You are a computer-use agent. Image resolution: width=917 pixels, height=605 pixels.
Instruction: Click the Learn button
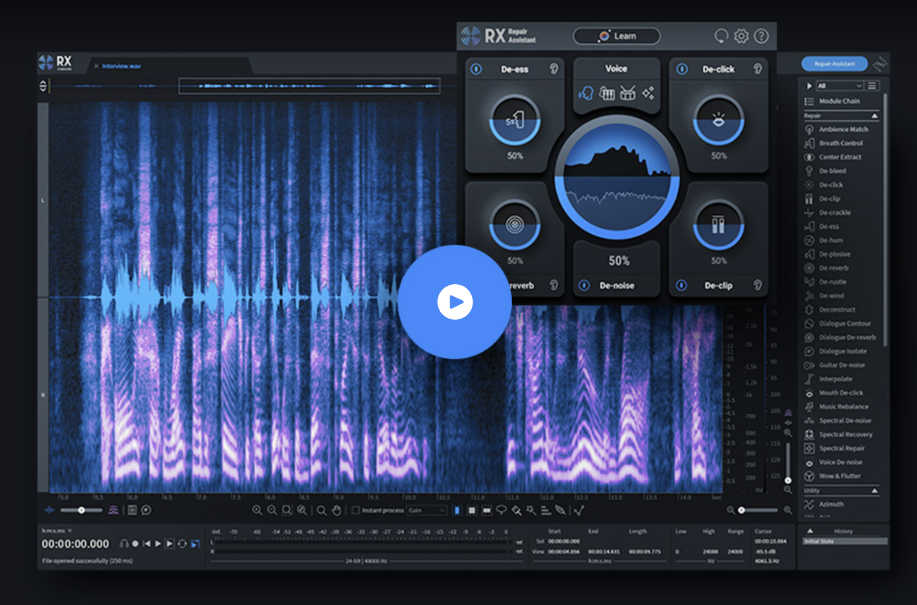coord(617,37)
